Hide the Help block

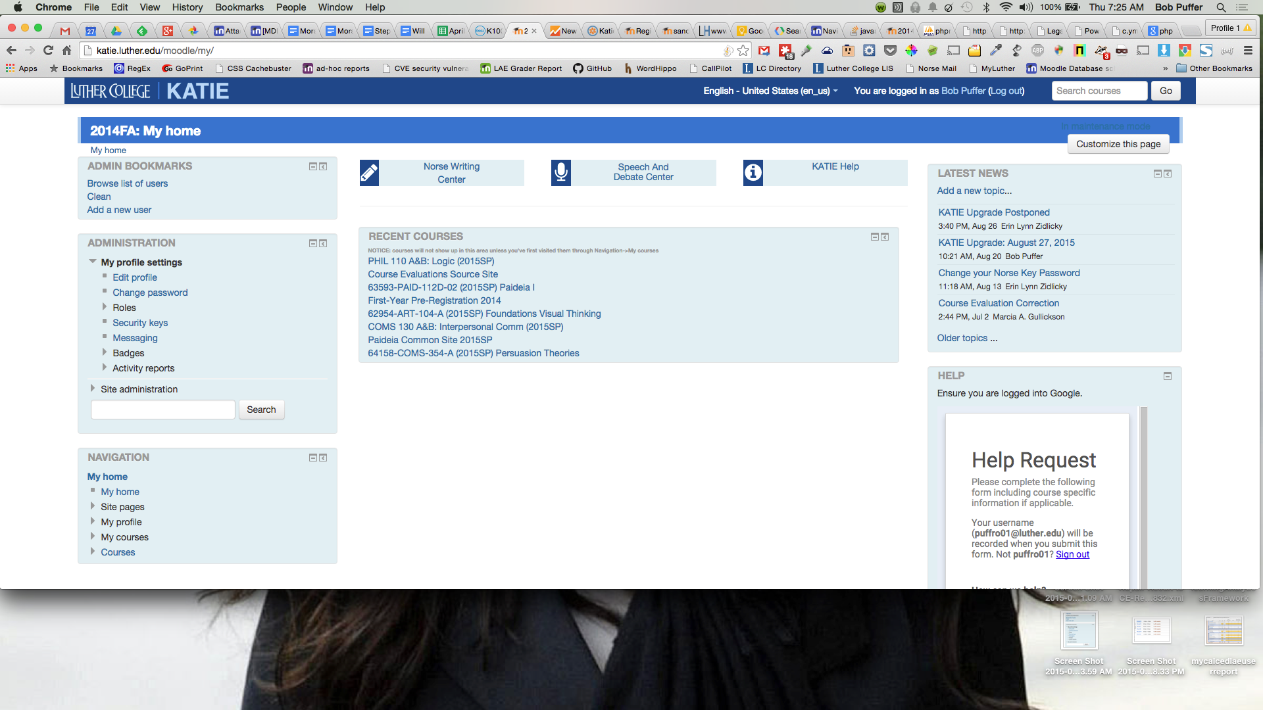(1168, 377)
